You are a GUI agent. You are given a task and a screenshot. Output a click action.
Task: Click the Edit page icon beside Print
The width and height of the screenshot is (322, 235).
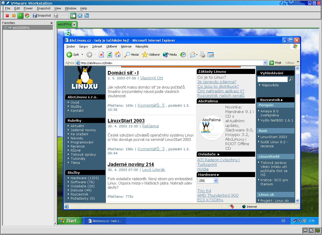click(211, 55)
